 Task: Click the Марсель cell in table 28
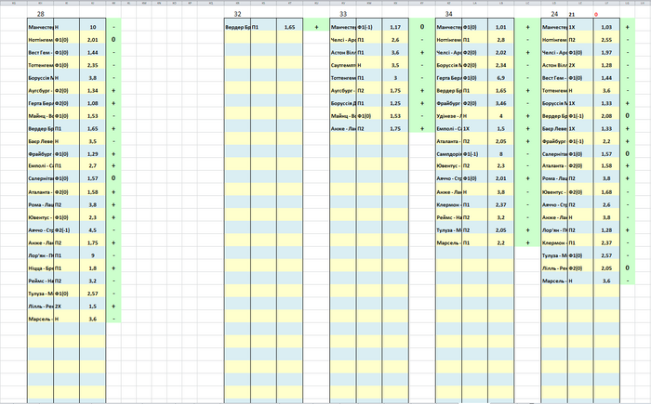(40, 319)
